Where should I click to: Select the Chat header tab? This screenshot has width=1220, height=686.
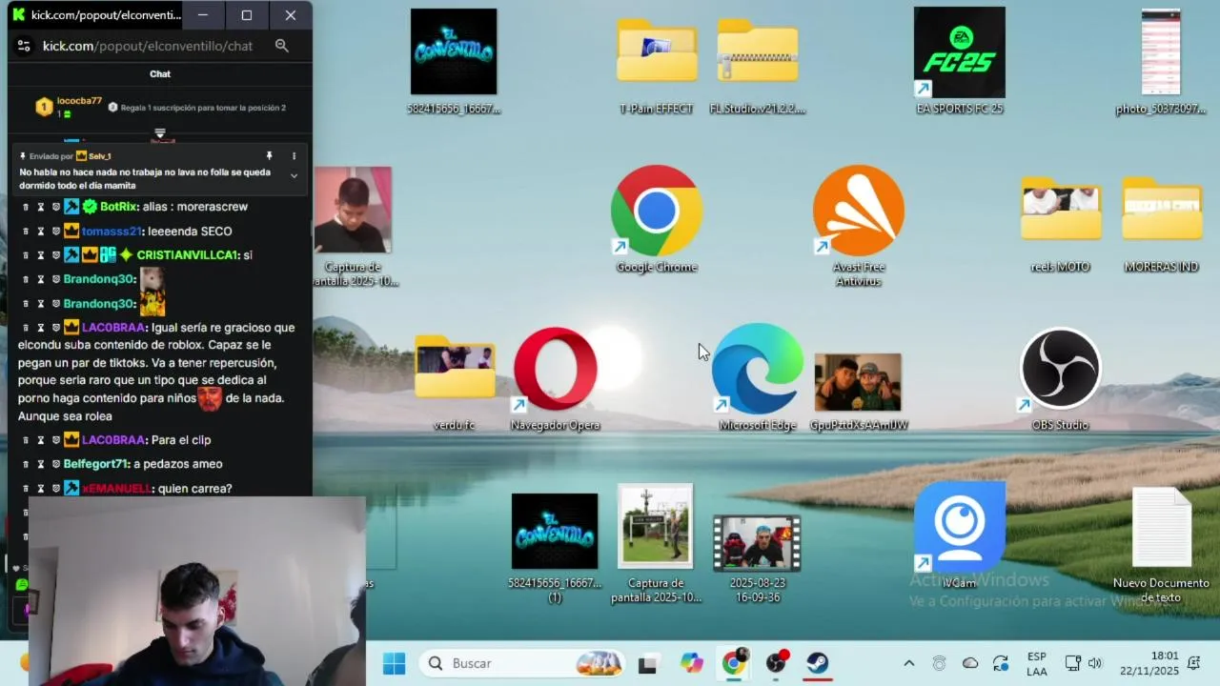(160, 73)
